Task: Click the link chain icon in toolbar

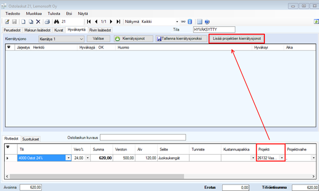Action: click(x=183, y=21)
